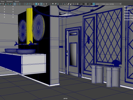Viewport: 133px width, 100px height.
Task: Toggle the safe title overlay
Action: (x=30, y=4)
